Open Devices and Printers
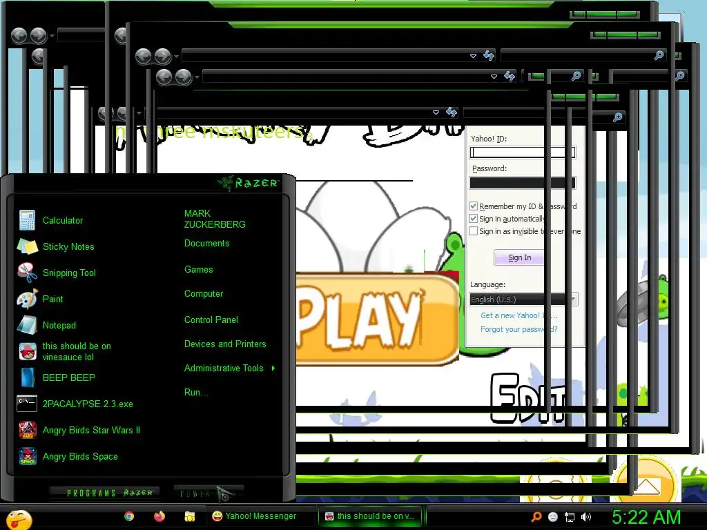The image size is (707, 530). coord(225,344)
